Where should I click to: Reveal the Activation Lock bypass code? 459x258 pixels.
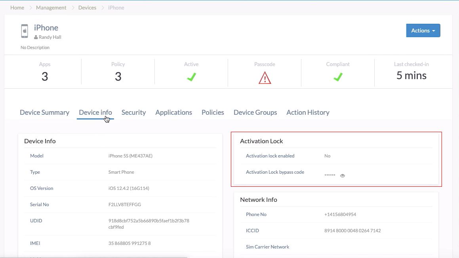tap(343, 176)
